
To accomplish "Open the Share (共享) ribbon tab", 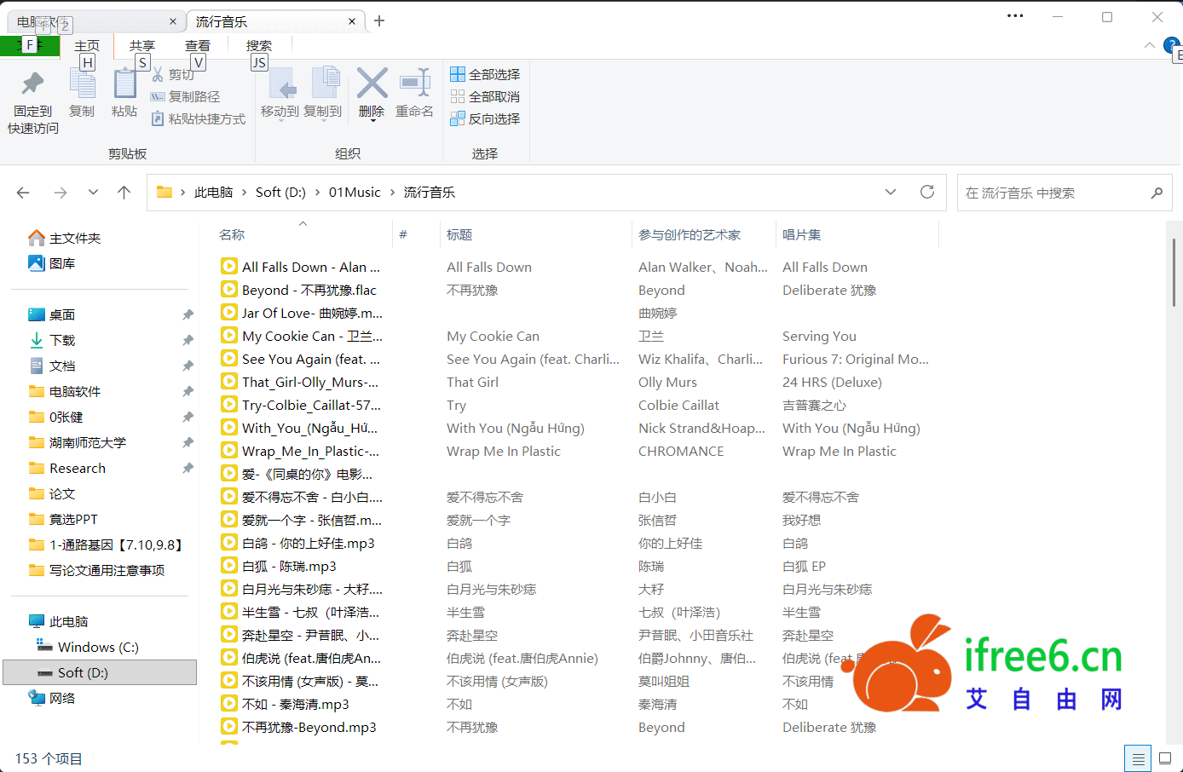I will [142, 46].
